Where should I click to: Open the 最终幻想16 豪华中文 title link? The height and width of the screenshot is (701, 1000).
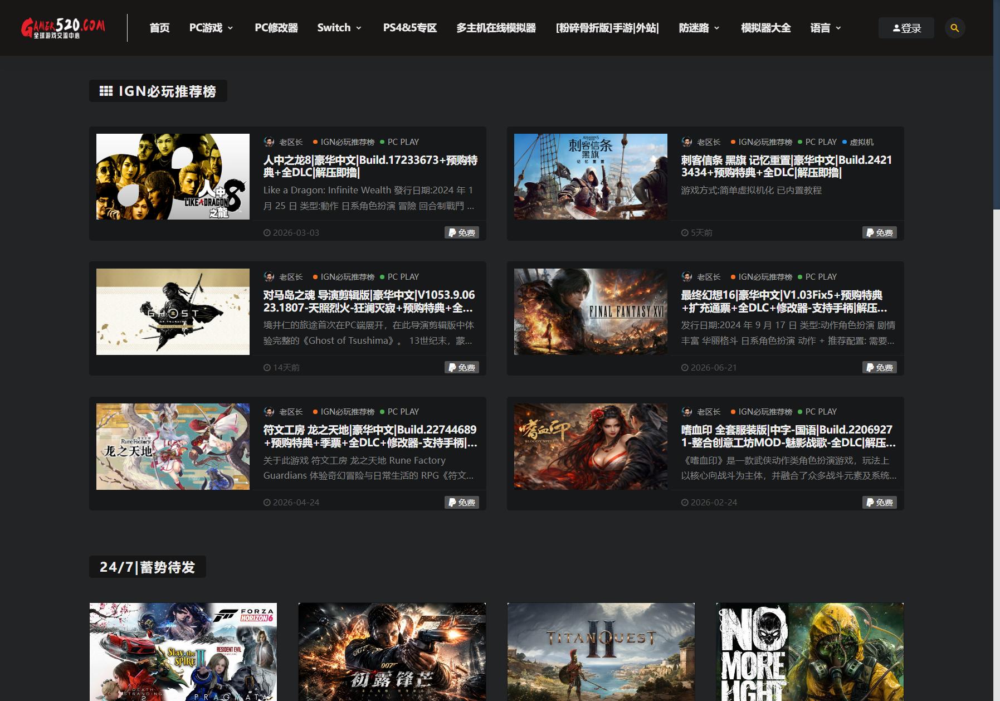coord(784,301)
